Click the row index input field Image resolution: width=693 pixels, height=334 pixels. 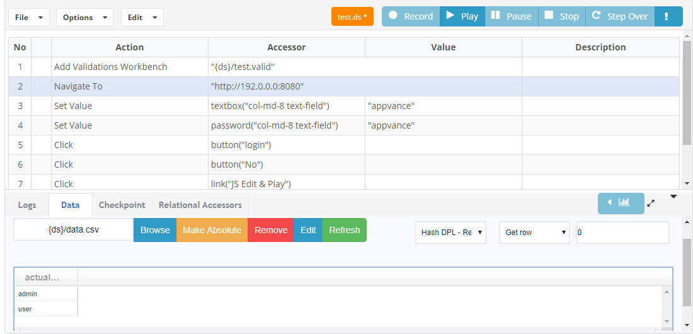(622, 233)
